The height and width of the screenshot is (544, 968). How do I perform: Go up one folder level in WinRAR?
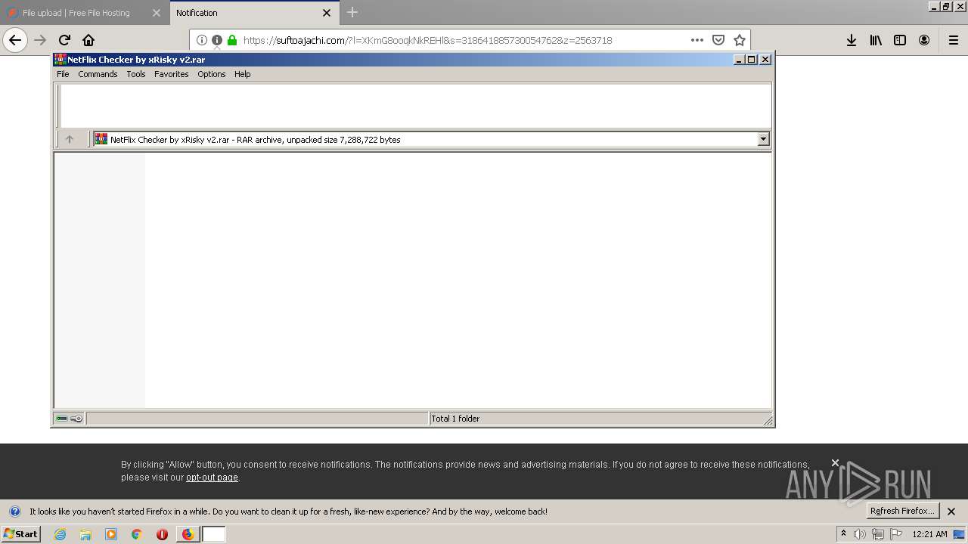pos(70,139)
